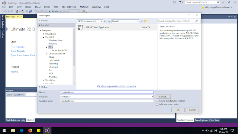The height and width of the screenshot is (134, 238).
Task: Click the OK button
Action: [x=178, y=110]
